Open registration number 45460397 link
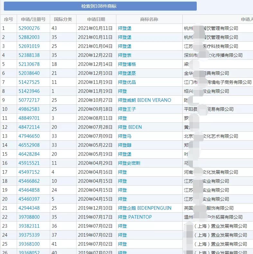 [29, 199]
